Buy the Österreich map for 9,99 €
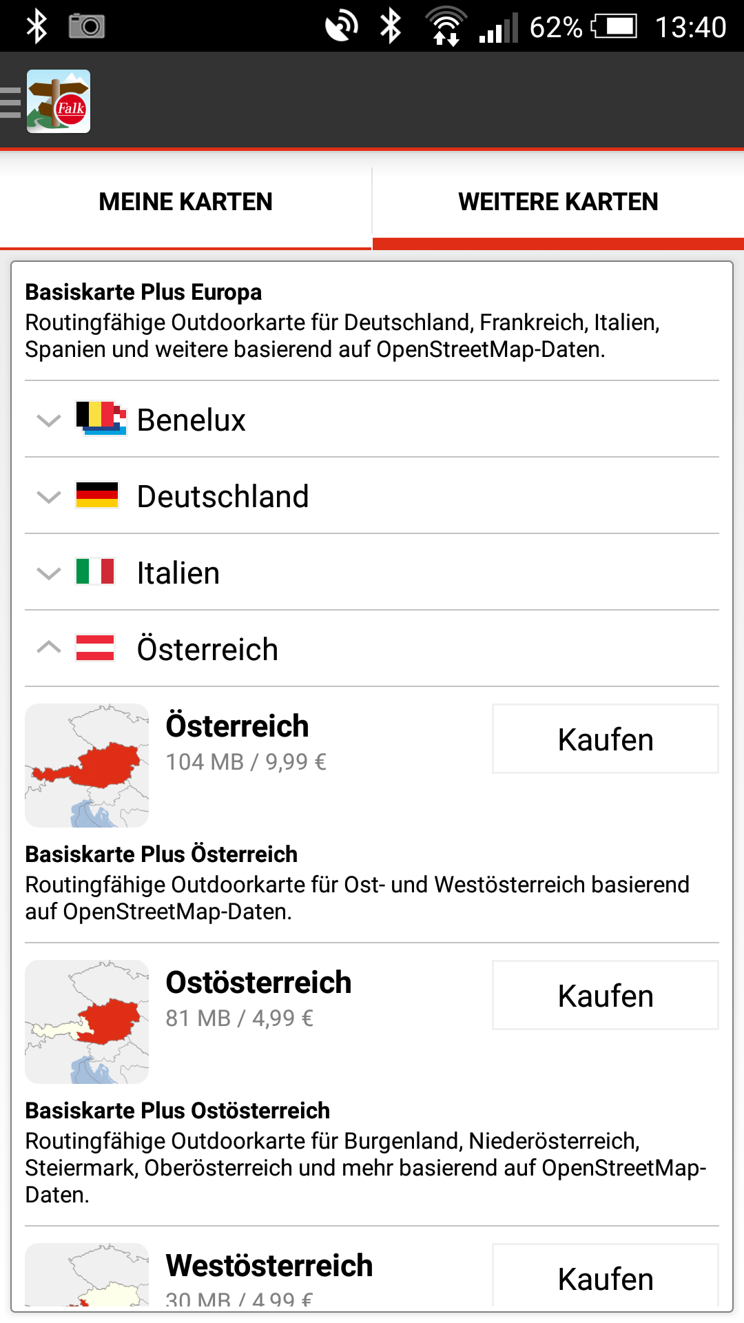This screenshot has height=1323, width=744. coord(605,739)
